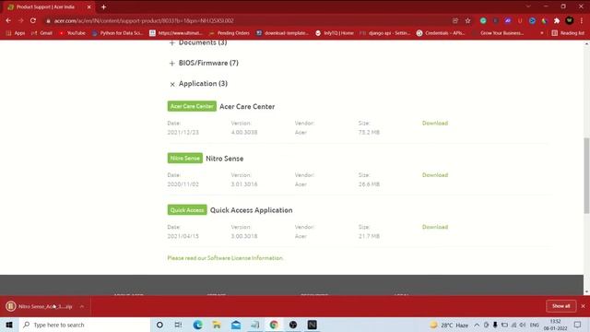Select the Acer Care Center version 4.00.3038
This screenshot has height=332, width=590.
244,132
